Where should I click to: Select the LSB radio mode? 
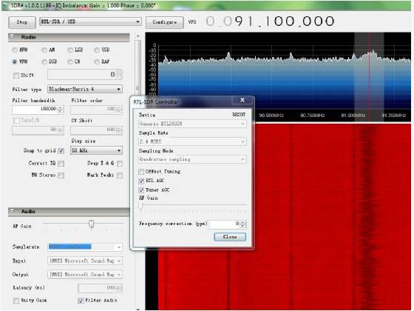point(70,50)
